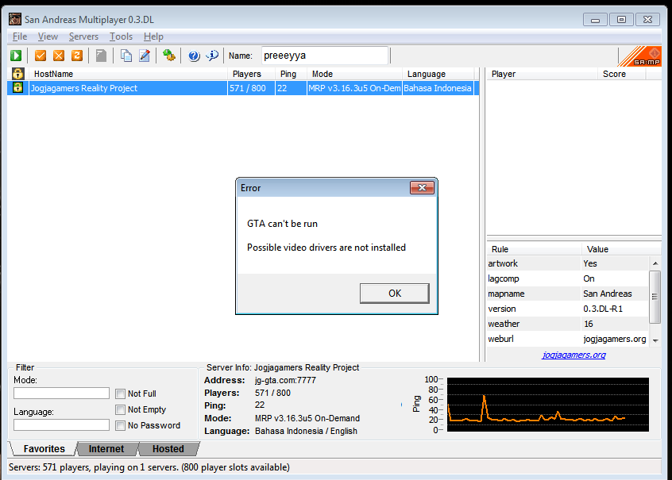Click the SA-MP title bar app icon

15,19
